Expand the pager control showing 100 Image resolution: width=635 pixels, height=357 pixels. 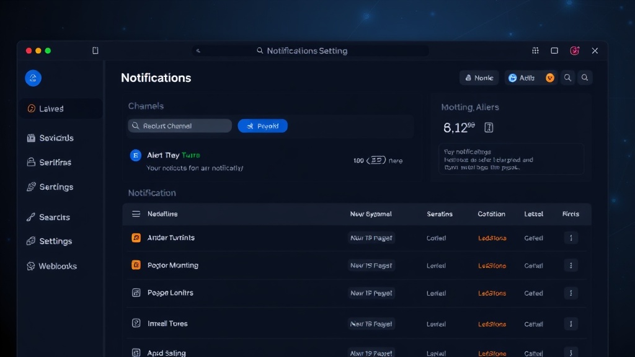(378, 160)
